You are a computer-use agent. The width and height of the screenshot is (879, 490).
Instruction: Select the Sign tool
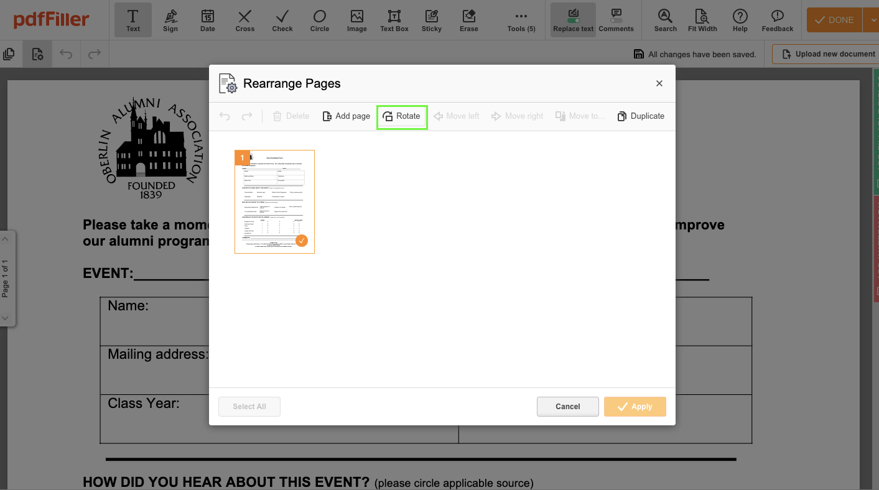[170, 19]
